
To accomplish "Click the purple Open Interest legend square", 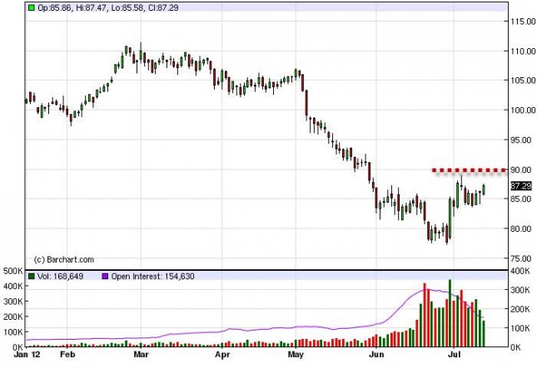I will (105, 276).
